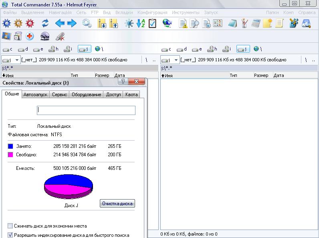This screenshot has height=238, width=319.
Task: Click the zipped folder with down arrow
Action: coord(102,23)
